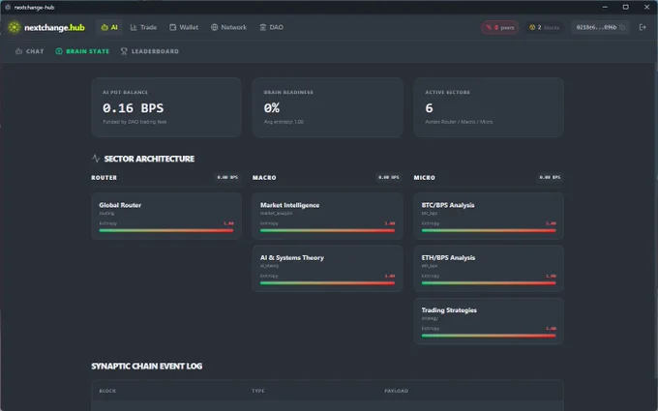Image resolution: width=658 pixels, height=411 pixels.
Task: Click the nextchange.hub logo icon
Action: point(15,27)
